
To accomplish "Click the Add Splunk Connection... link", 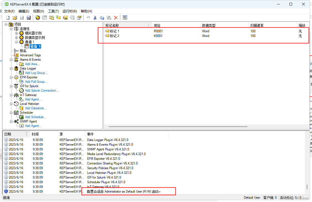I will pos(42,91).
